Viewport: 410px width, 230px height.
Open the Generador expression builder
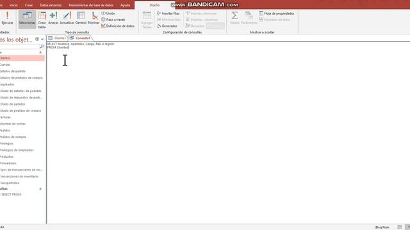point(167,26)
